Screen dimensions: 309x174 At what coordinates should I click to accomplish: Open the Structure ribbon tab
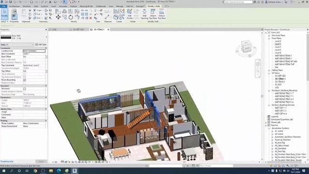[27, 6]
